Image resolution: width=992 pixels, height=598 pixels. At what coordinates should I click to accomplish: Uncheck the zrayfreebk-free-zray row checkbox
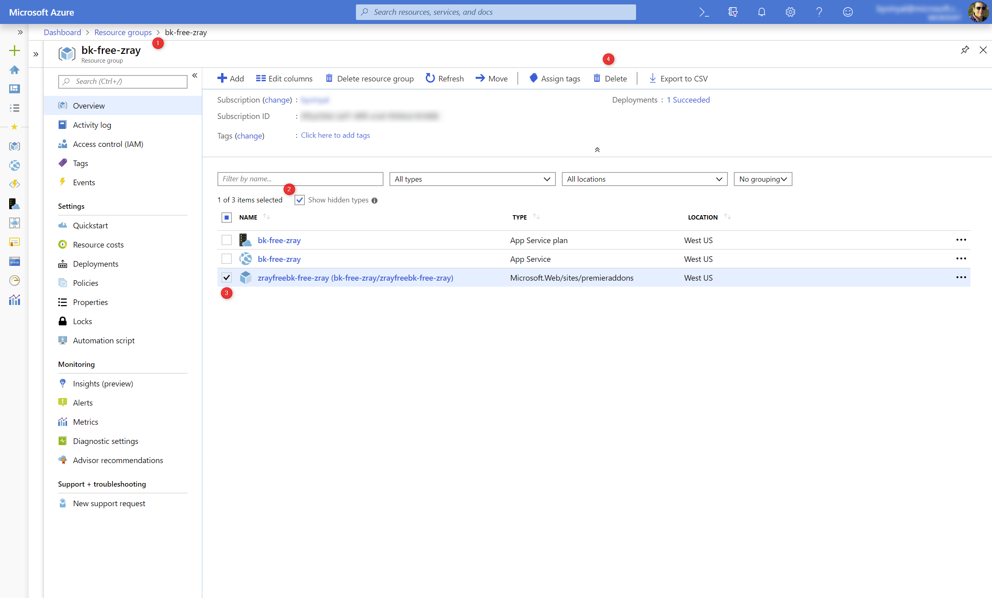(x=227, y=277)
